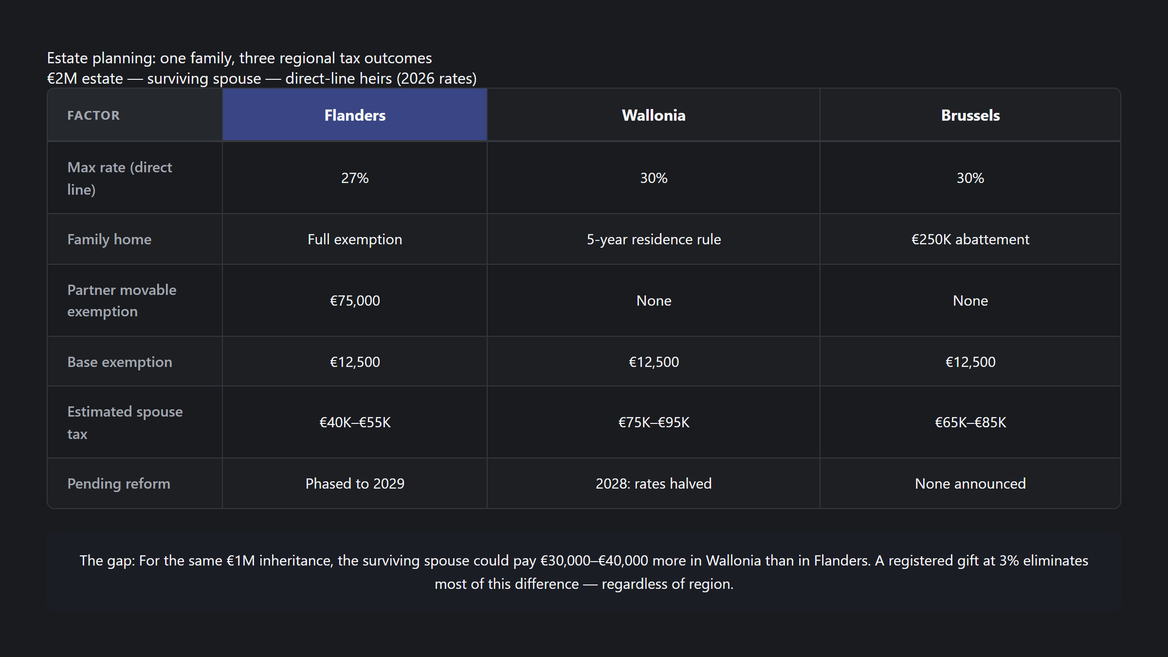
Task: Click the FACTOR header cell
Action: [x=93, y=115]
